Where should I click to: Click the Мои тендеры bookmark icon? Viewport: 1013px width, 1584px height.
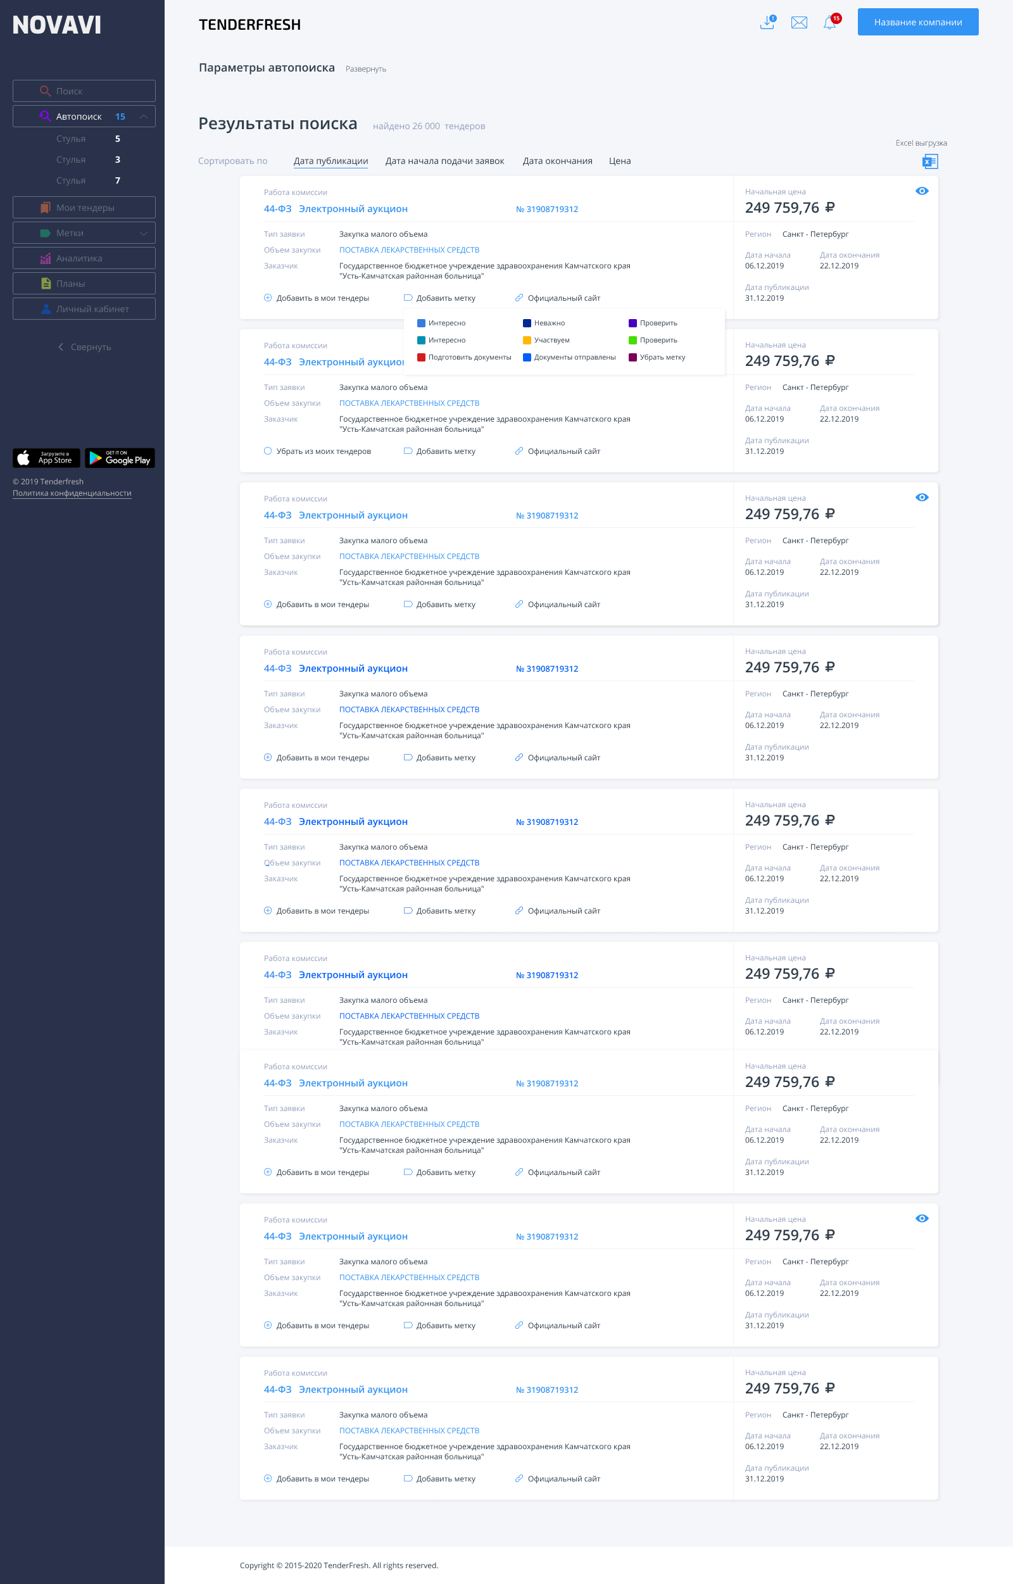click(x=46, y=207)
